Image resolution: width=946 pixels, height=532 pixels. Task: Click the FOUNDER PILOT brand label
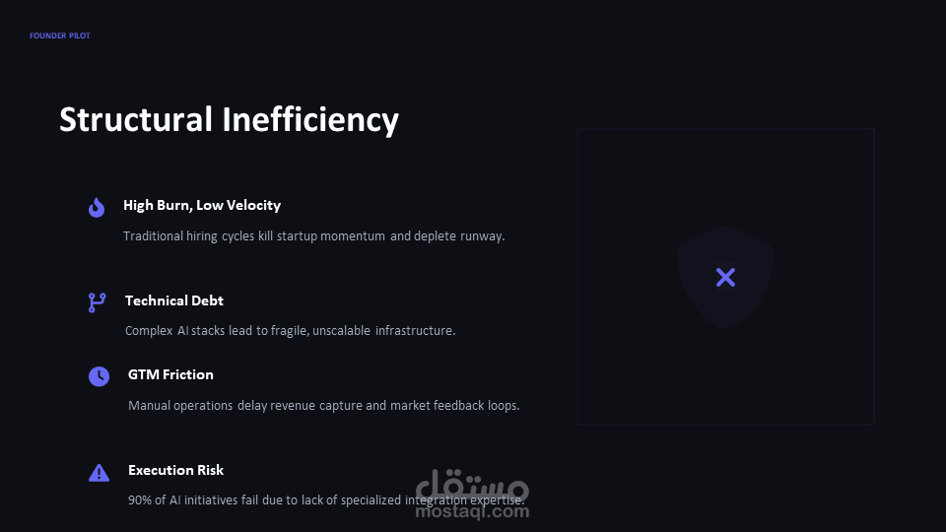60,36
